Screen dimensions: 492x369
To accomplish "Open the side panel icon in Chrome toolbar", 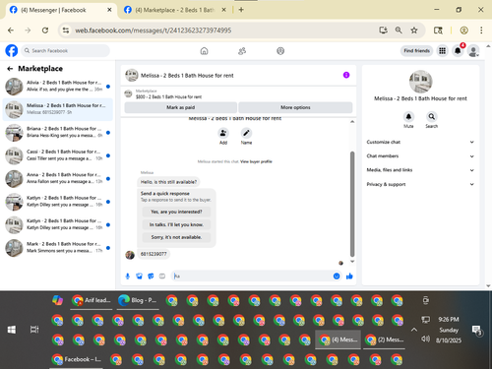I will click(x=438, y=31).
